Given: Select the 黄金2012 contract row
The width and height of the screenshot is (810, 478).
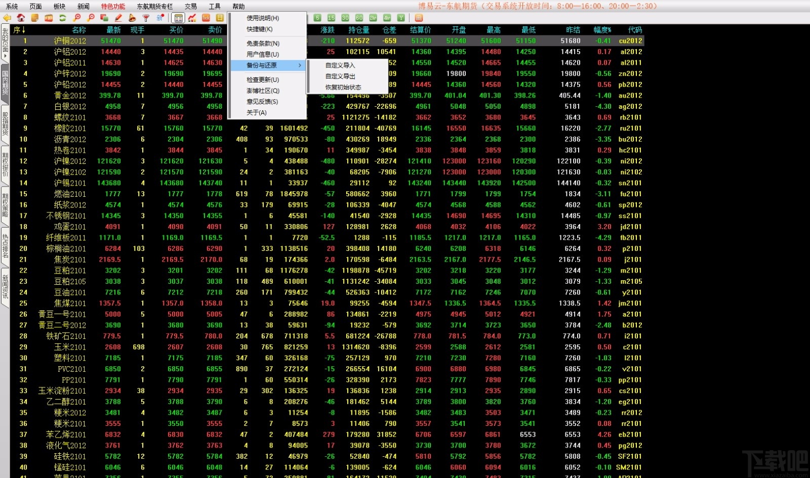Looking at the screenshot, I should coord(327,95).
